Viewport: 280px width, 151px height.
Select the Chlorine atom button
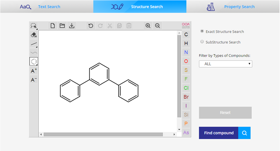click(186, 88)
